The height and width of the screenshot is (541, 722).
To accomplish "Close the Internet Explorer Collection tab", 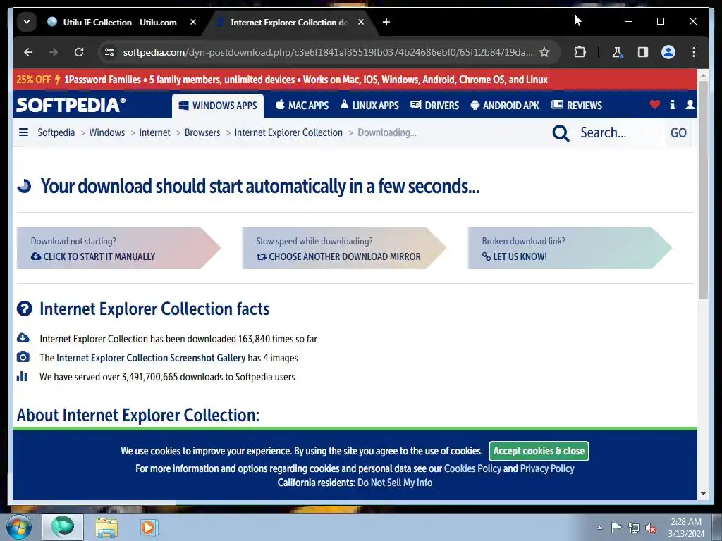I will coord(361,22).
